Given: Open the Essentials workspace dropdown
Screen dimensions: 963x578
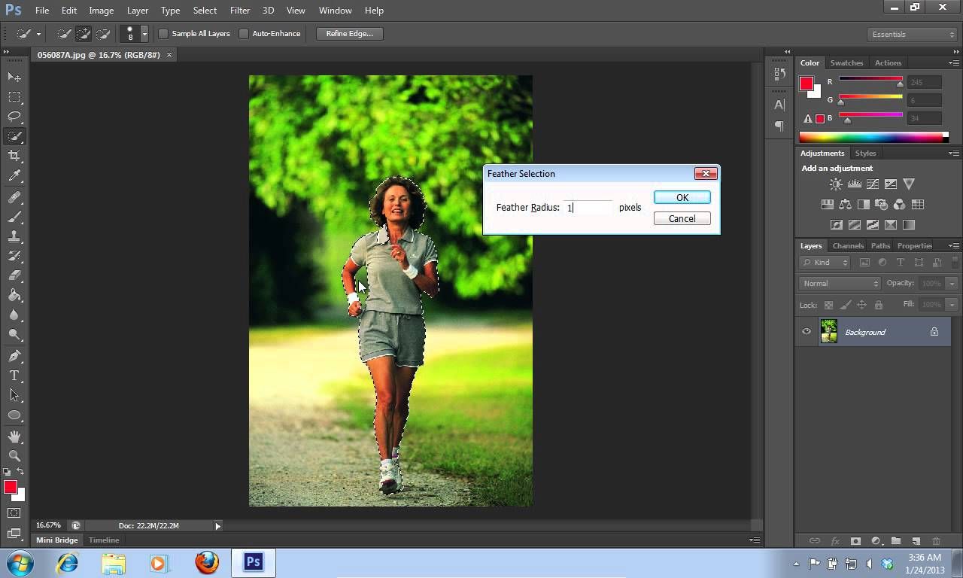Looking at the screenshot, I should (912, 35).
